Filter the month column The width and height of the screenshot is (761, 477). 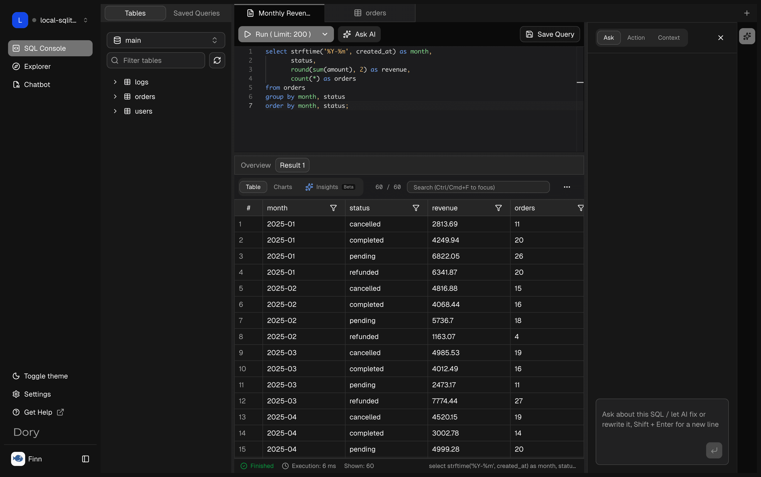click(333, 208)
